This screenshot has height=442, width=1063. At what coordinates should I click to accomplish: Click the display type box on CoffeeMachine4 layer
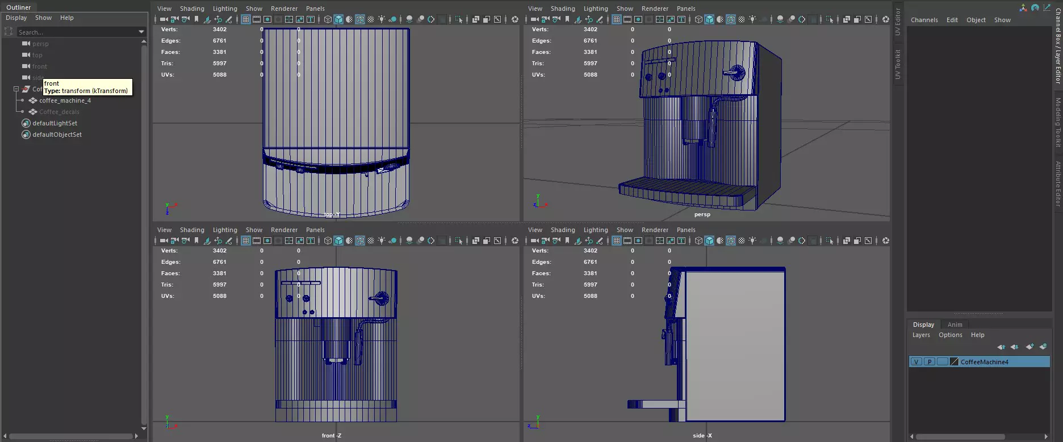pyautogui.click(x=943, y=361)
